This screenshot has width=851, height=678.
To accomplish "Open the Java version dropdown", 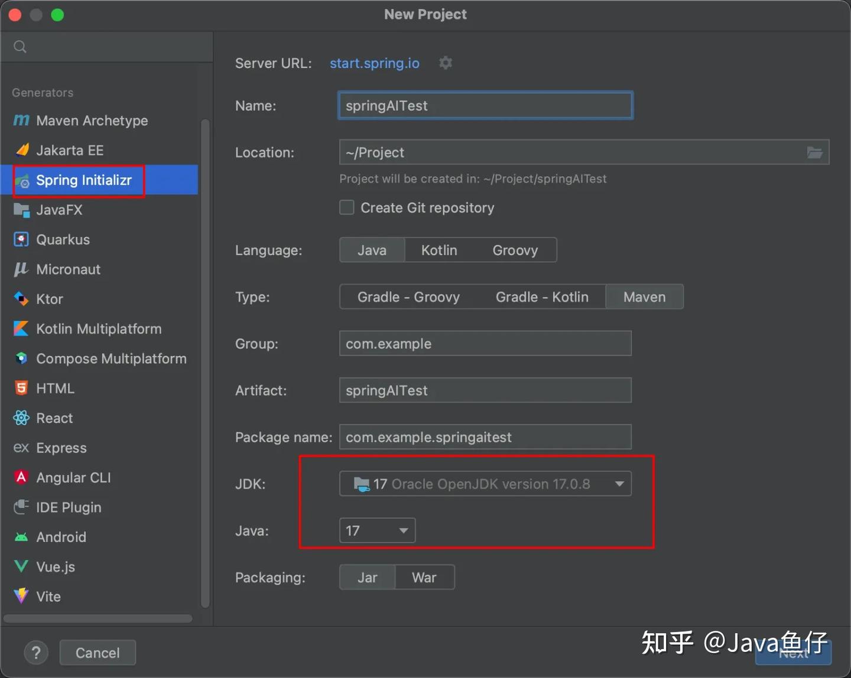I will 377,530.
